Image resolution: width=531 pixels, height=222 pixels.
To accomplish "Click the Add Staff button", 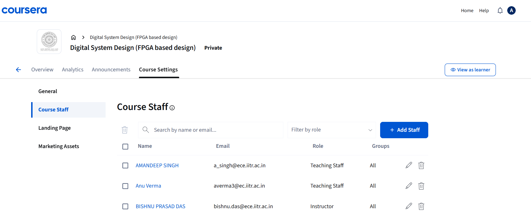I will [404, 130].
